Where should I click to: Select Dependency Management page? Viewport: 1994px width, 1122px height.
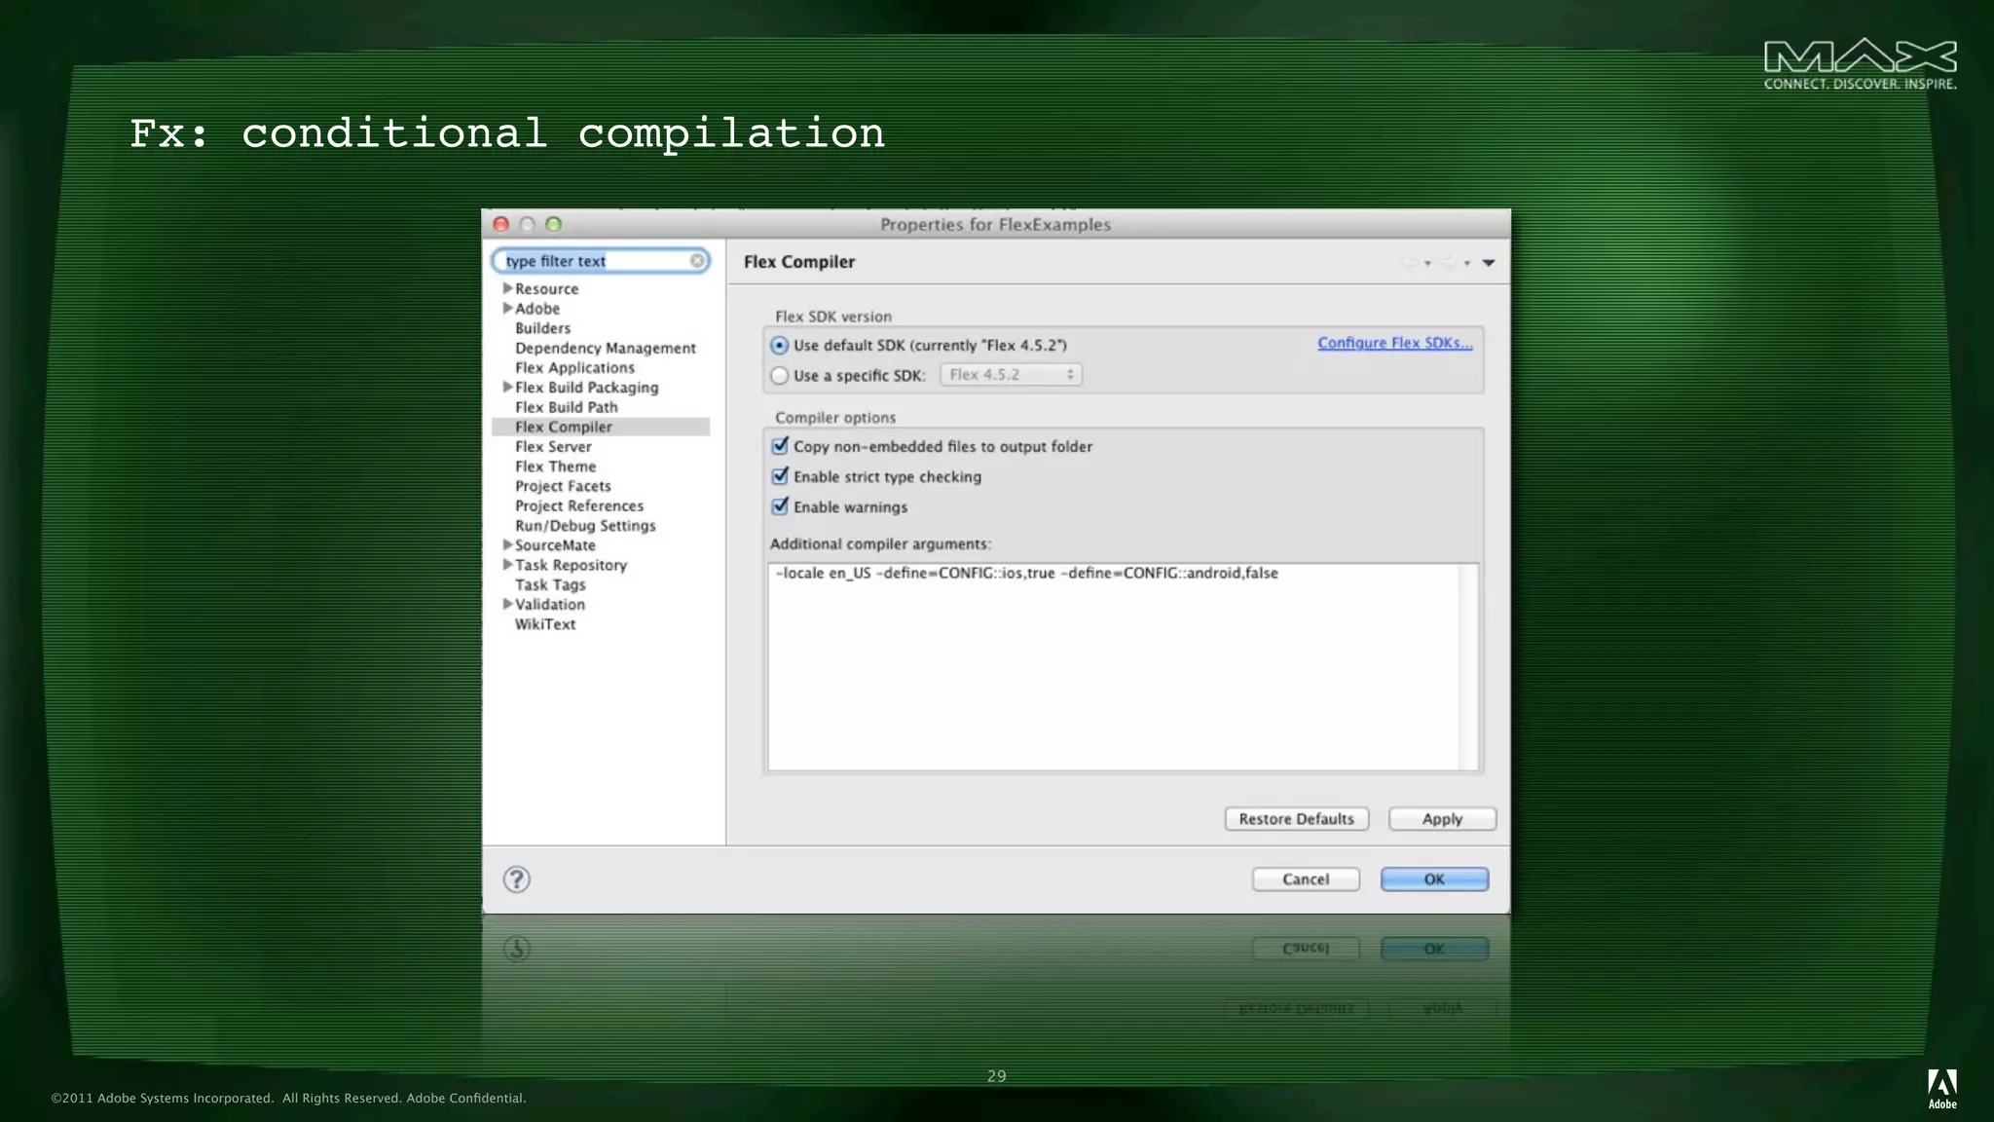click(606, 348)
